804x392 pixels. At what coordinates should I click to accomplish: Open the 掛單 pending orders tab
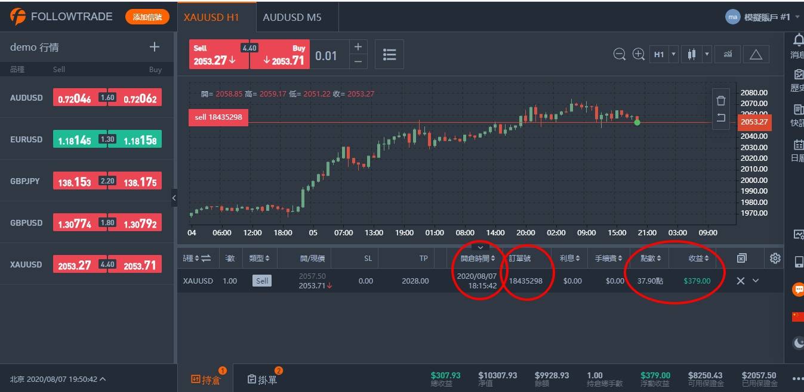263,379
